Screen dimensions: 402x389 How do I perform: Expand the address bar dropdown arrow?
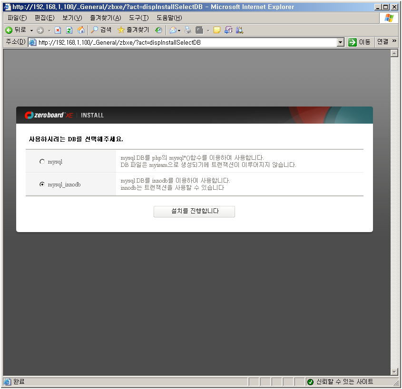click(341, 42)
